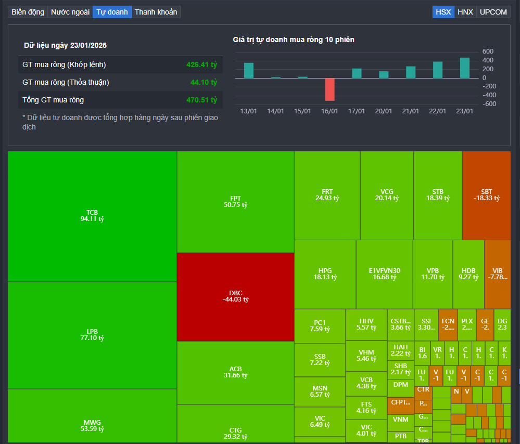The width and height of the screenshot is (520, 444).
Task: Click the 426.41 tỷ Khớp lệnh value
Action: click(x=201, y=64)
